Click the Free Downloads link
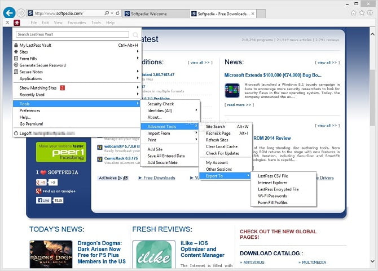The height and width of the screenshot is (271, 378). [159, 178]
